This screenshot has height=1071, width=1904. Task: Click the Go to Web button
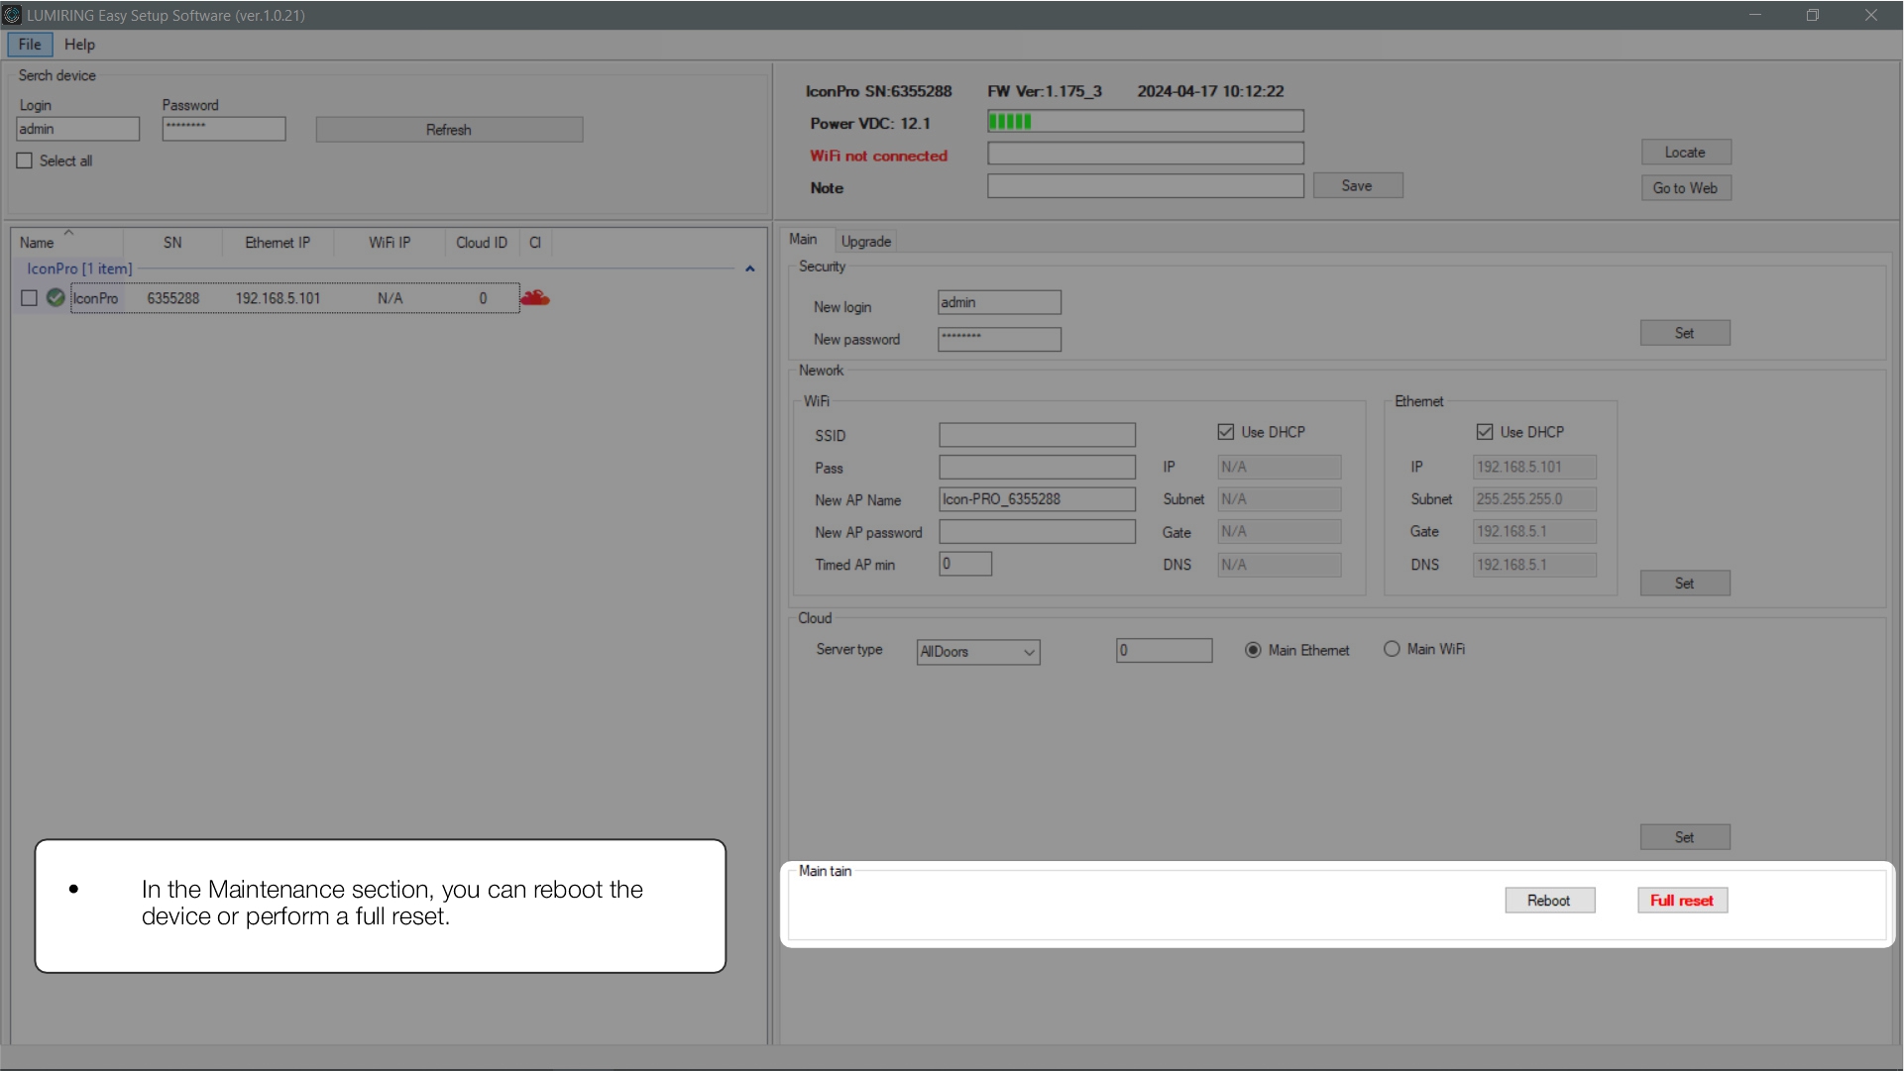1686,188
